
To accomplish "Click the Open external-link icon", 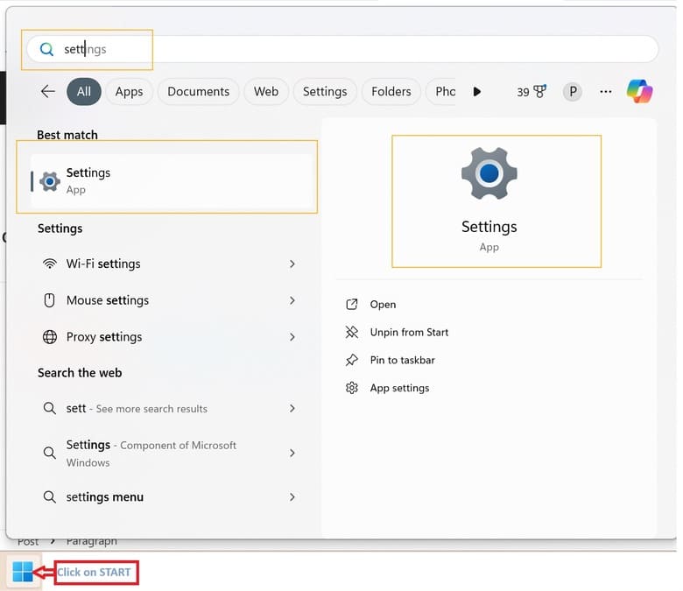I will pyautogui.click(x=351, y=304).
